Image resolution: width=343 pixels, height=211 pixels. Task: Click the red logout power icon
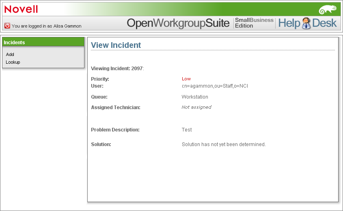point(7,26)
